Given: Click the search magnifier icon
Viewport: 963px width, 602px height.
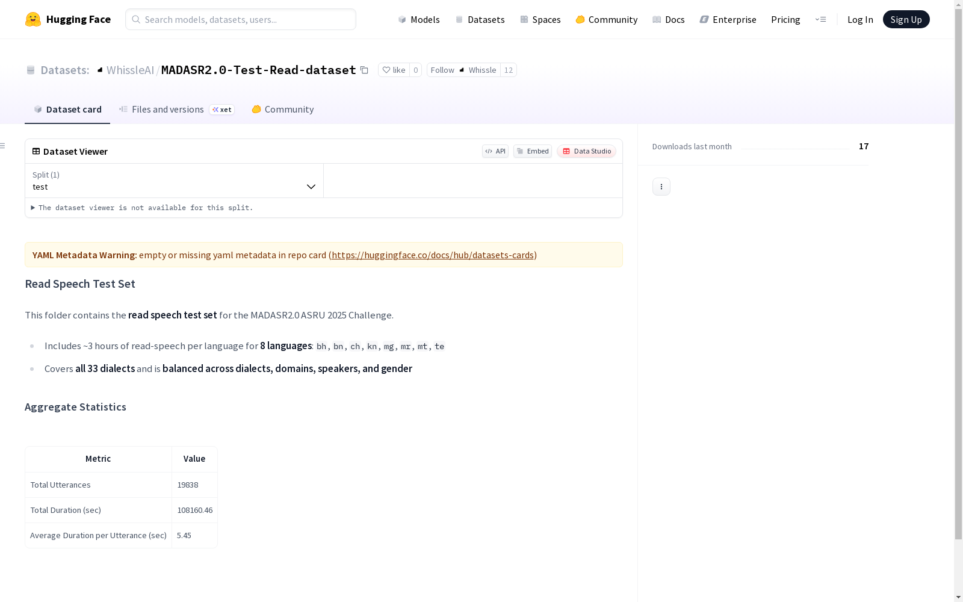Looking at the screenshot, I should (136, 19).
